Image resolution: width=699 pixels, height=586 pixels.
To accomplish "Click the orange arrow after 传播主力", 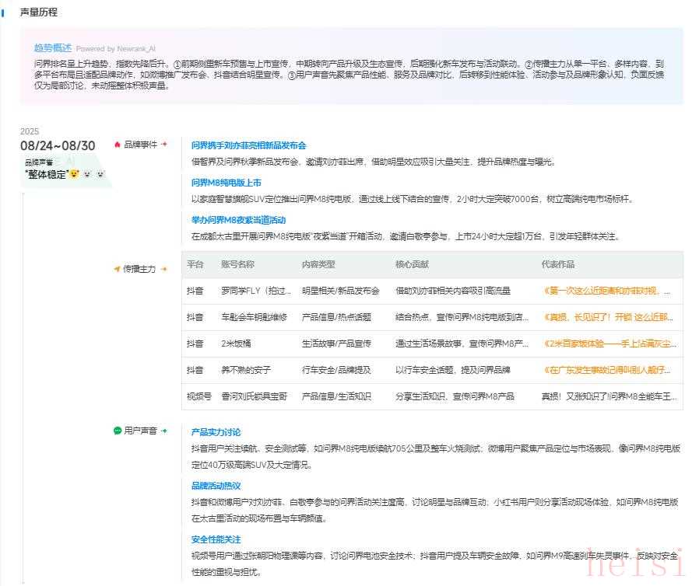I will 164,269.
